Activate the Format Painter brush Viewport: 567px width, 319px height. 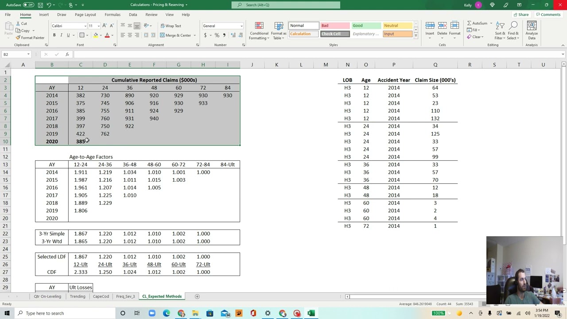click(18, 38)
